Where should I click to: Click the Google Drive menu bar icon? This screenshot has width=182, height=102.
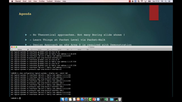coord(133,1)
